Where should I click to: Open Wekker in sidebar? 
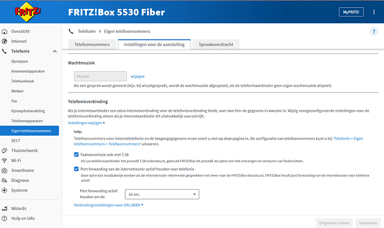click(x=17, y=91)
